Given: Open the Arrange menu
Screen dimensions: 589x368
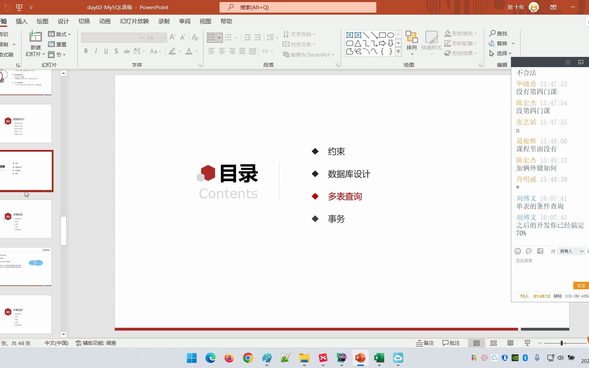Looking at the screenshot, I should (411, 43).
